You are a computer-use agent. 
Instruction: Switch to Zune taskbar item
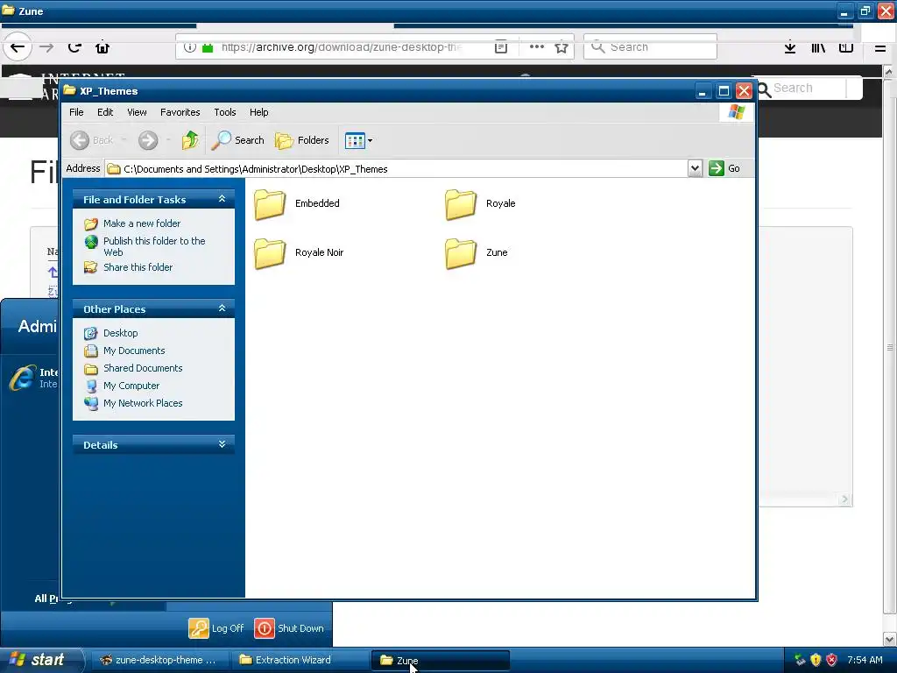pyautogui.click(x=440, y=660)
